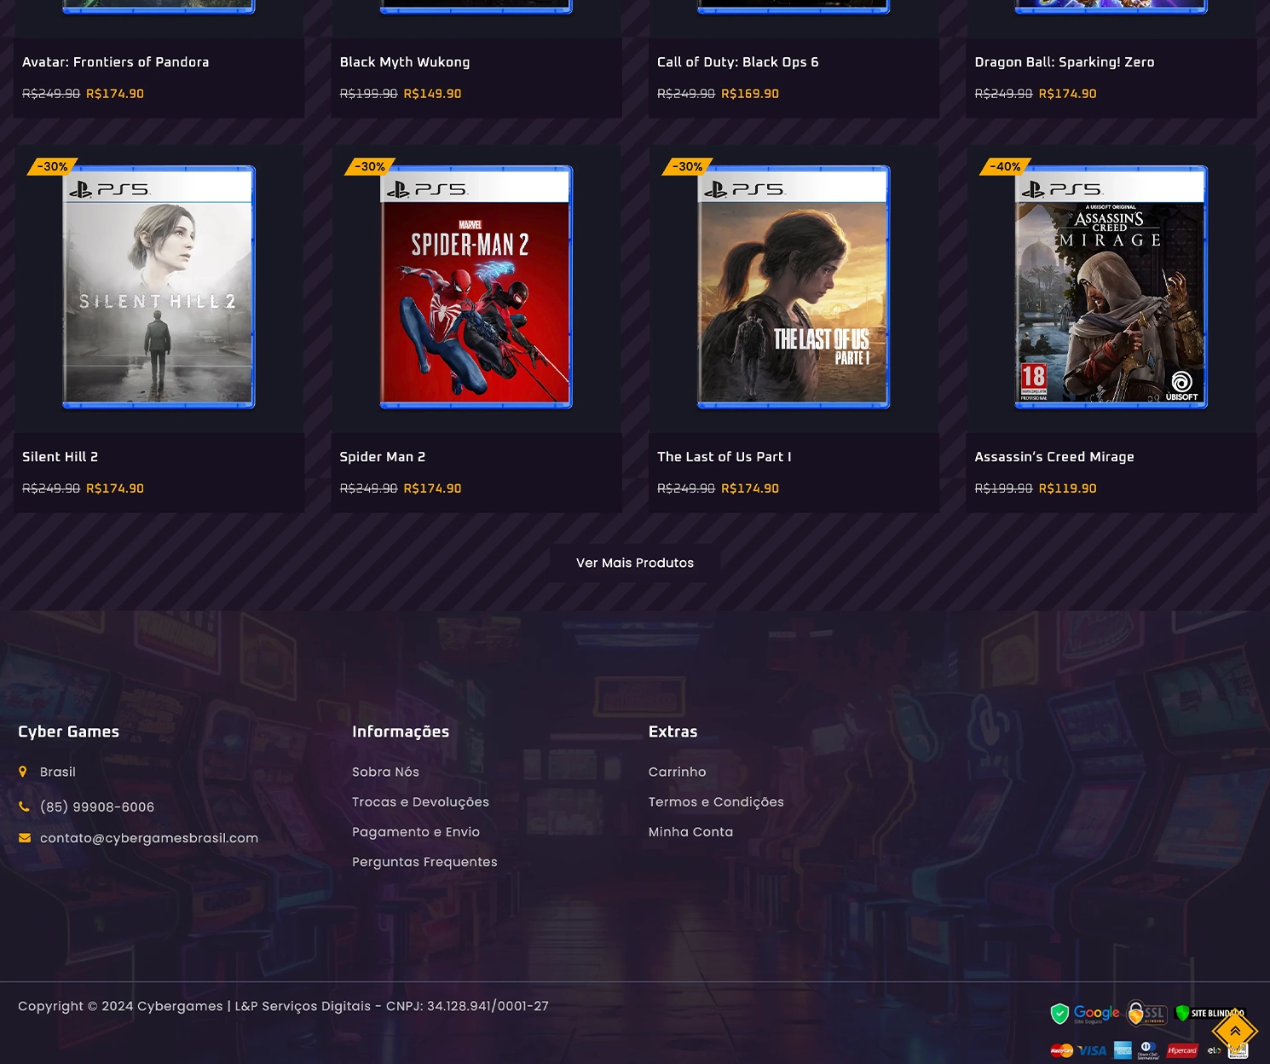Click the Cyber Games footer heading

coord(69,731)
